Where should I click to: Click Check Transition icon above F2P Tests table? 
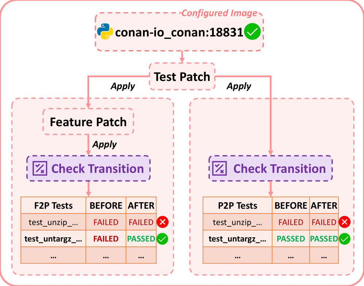tap(40, 168)
